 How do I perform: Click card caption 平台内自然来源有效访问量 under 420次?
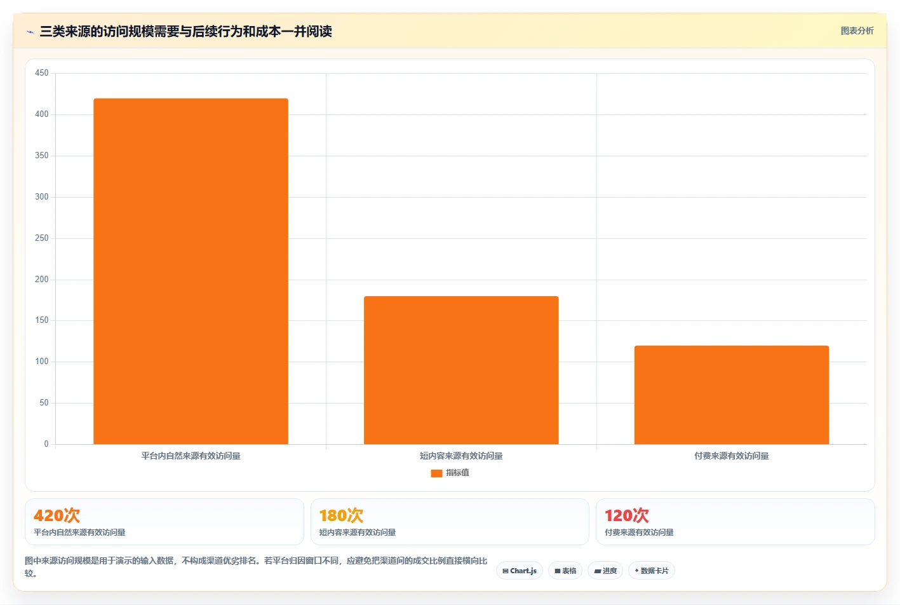(x=79, y=533)
